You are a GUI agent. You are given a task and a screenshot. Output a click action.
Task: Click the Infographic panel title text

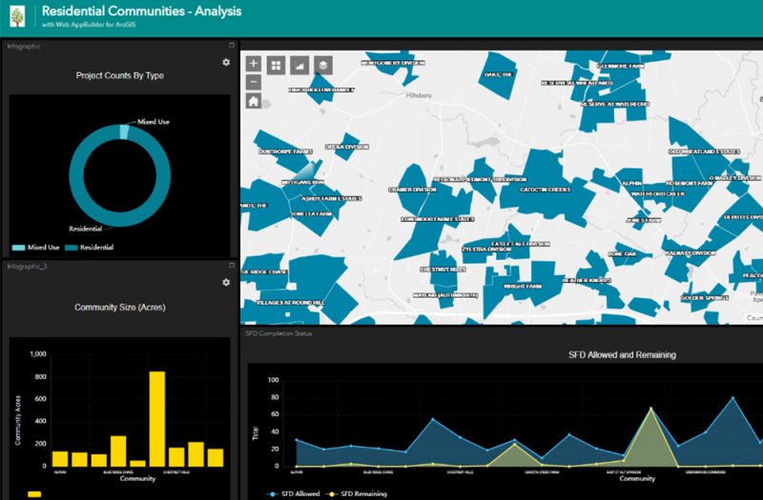point(24,46)
